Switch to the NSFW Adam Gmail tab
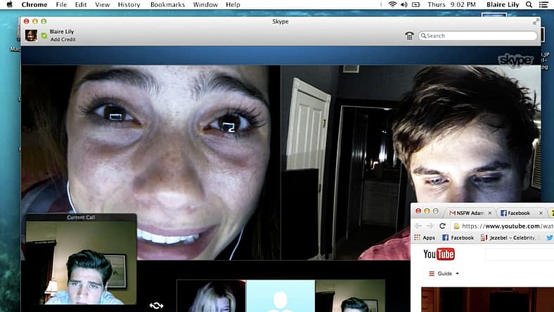 pos(470,213)
